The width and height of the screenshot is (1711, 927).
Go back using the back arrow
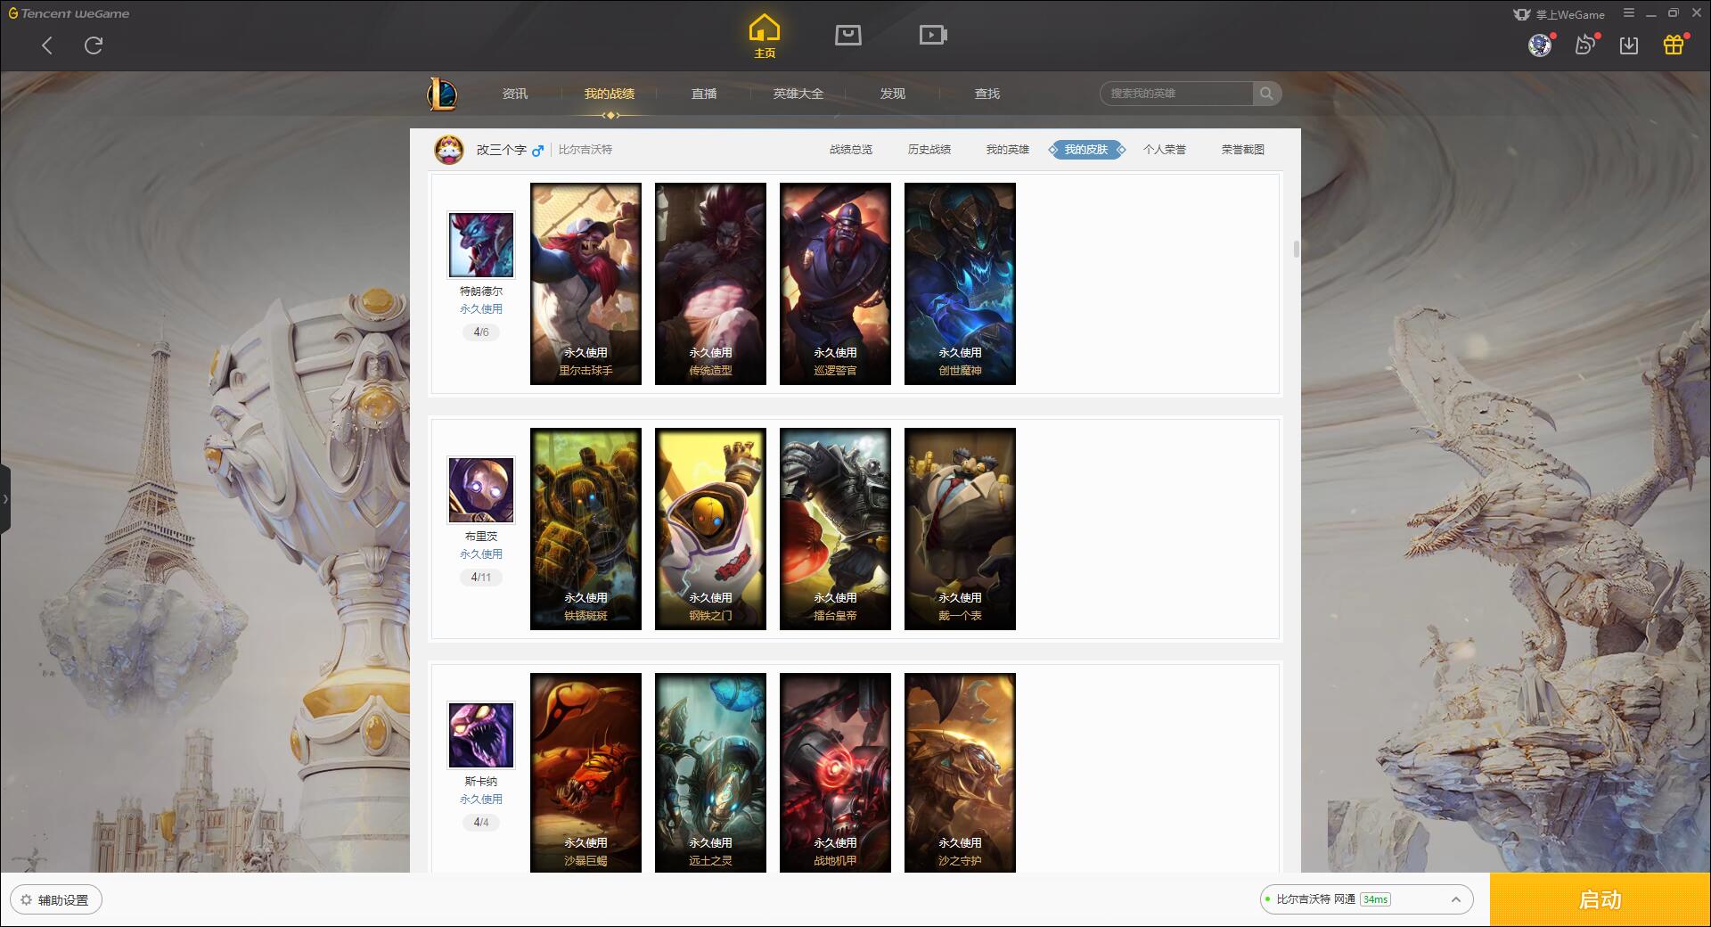[47, 45]
